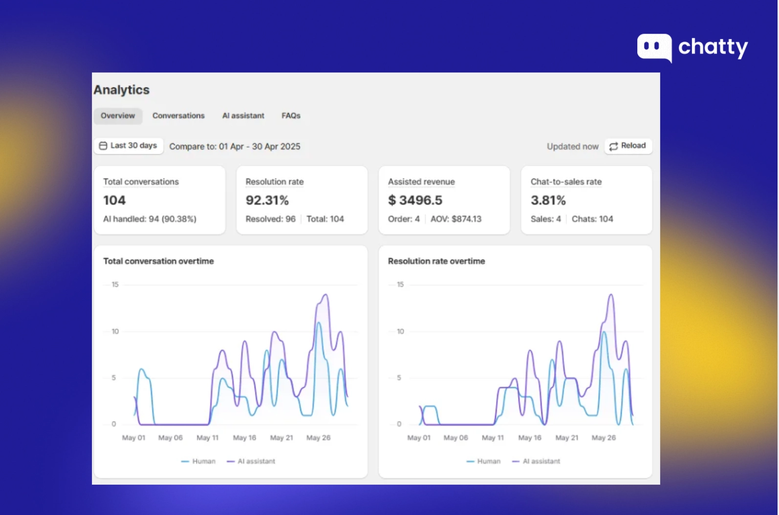Open the Last 30 days date dropdown
The image size is (779, 515).
click(129, 146)
